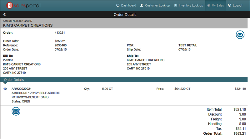Log out of the sales portal
Image resolution: width=250 pixels, height=139 pixels.
(235, 5)
